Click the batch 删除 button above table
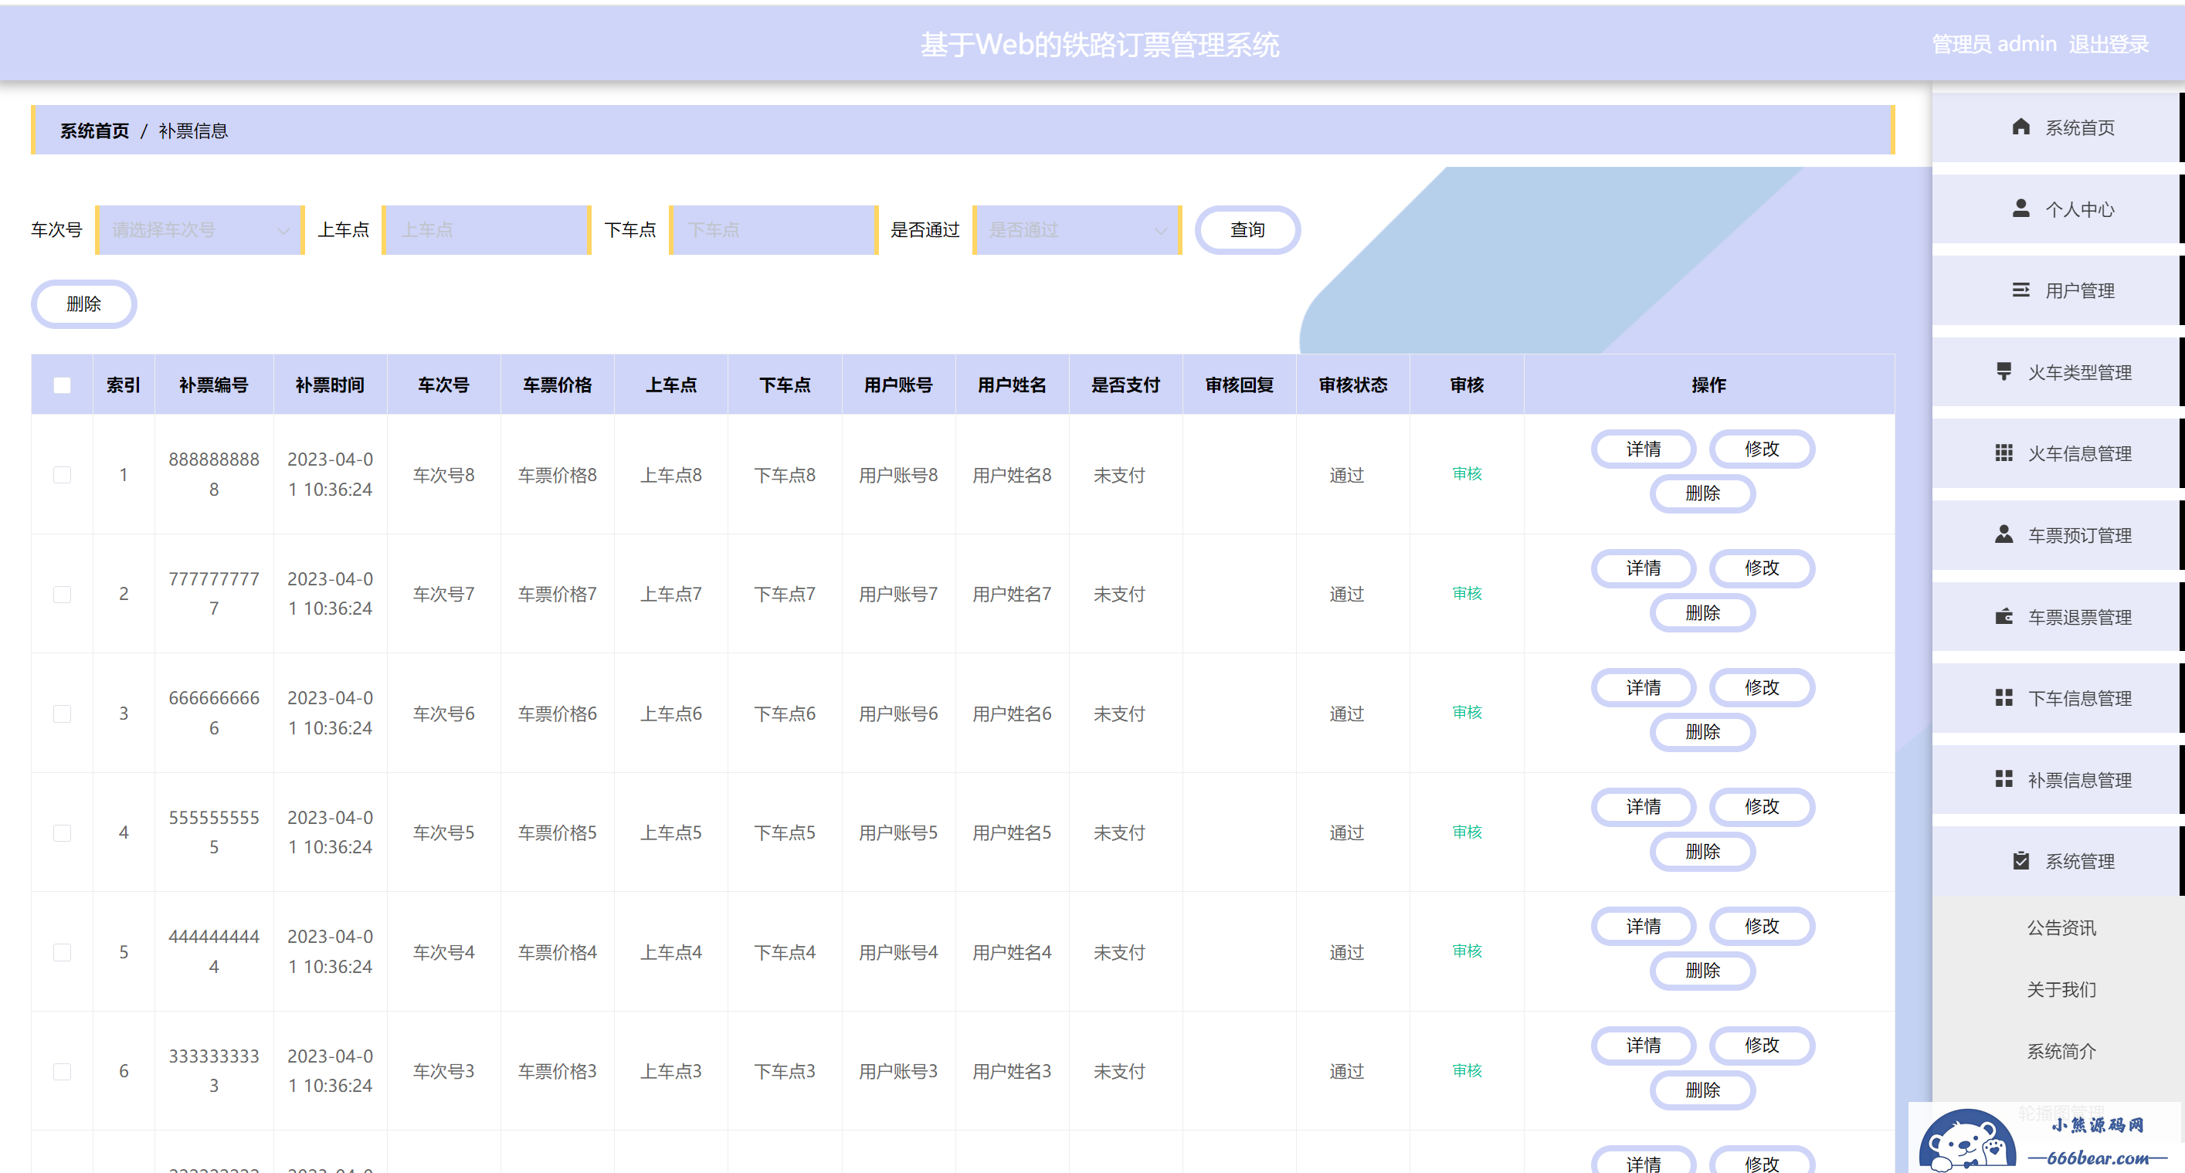This screenshot has height=1173, width=2185. click(x=84, y=303)
